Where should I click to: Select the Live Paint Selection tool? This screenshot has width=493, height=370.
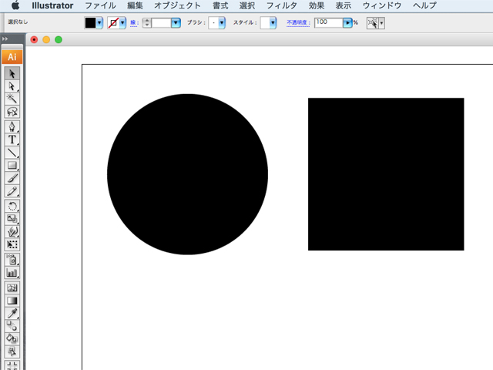tap(12, 351)
